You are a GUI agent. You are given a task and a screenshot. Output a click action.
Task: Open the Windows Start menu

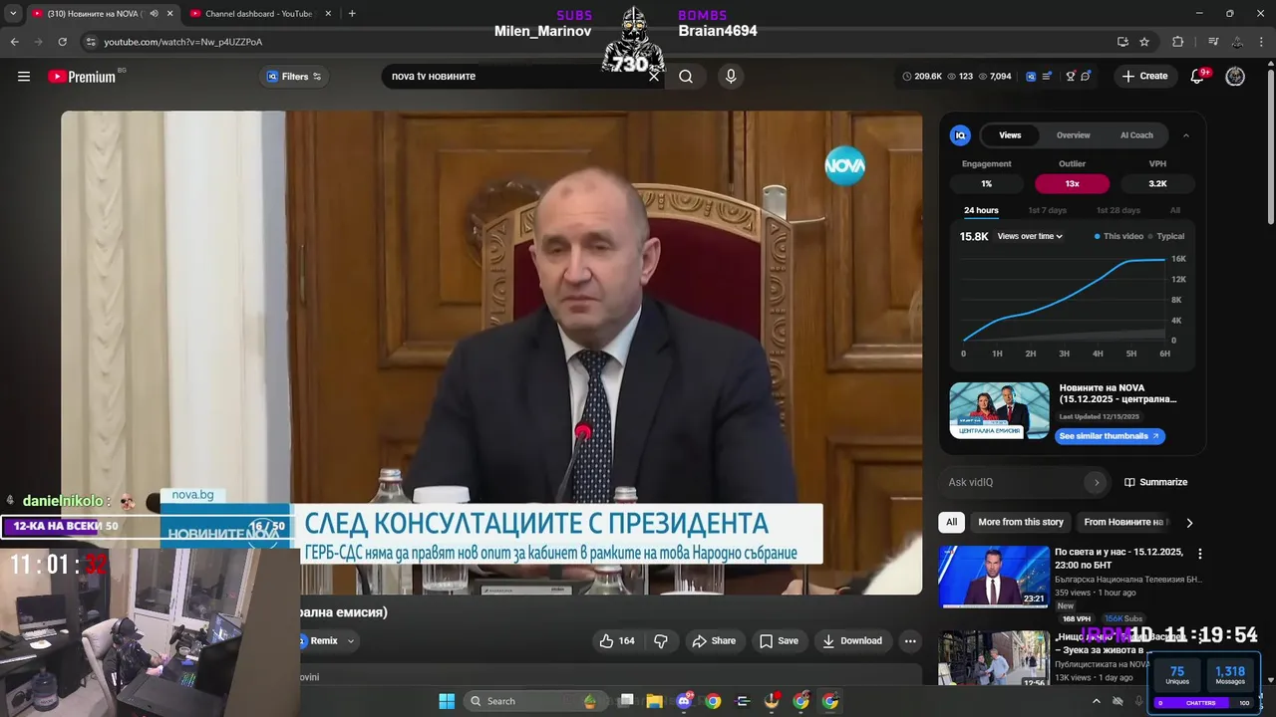coord(447,701)
